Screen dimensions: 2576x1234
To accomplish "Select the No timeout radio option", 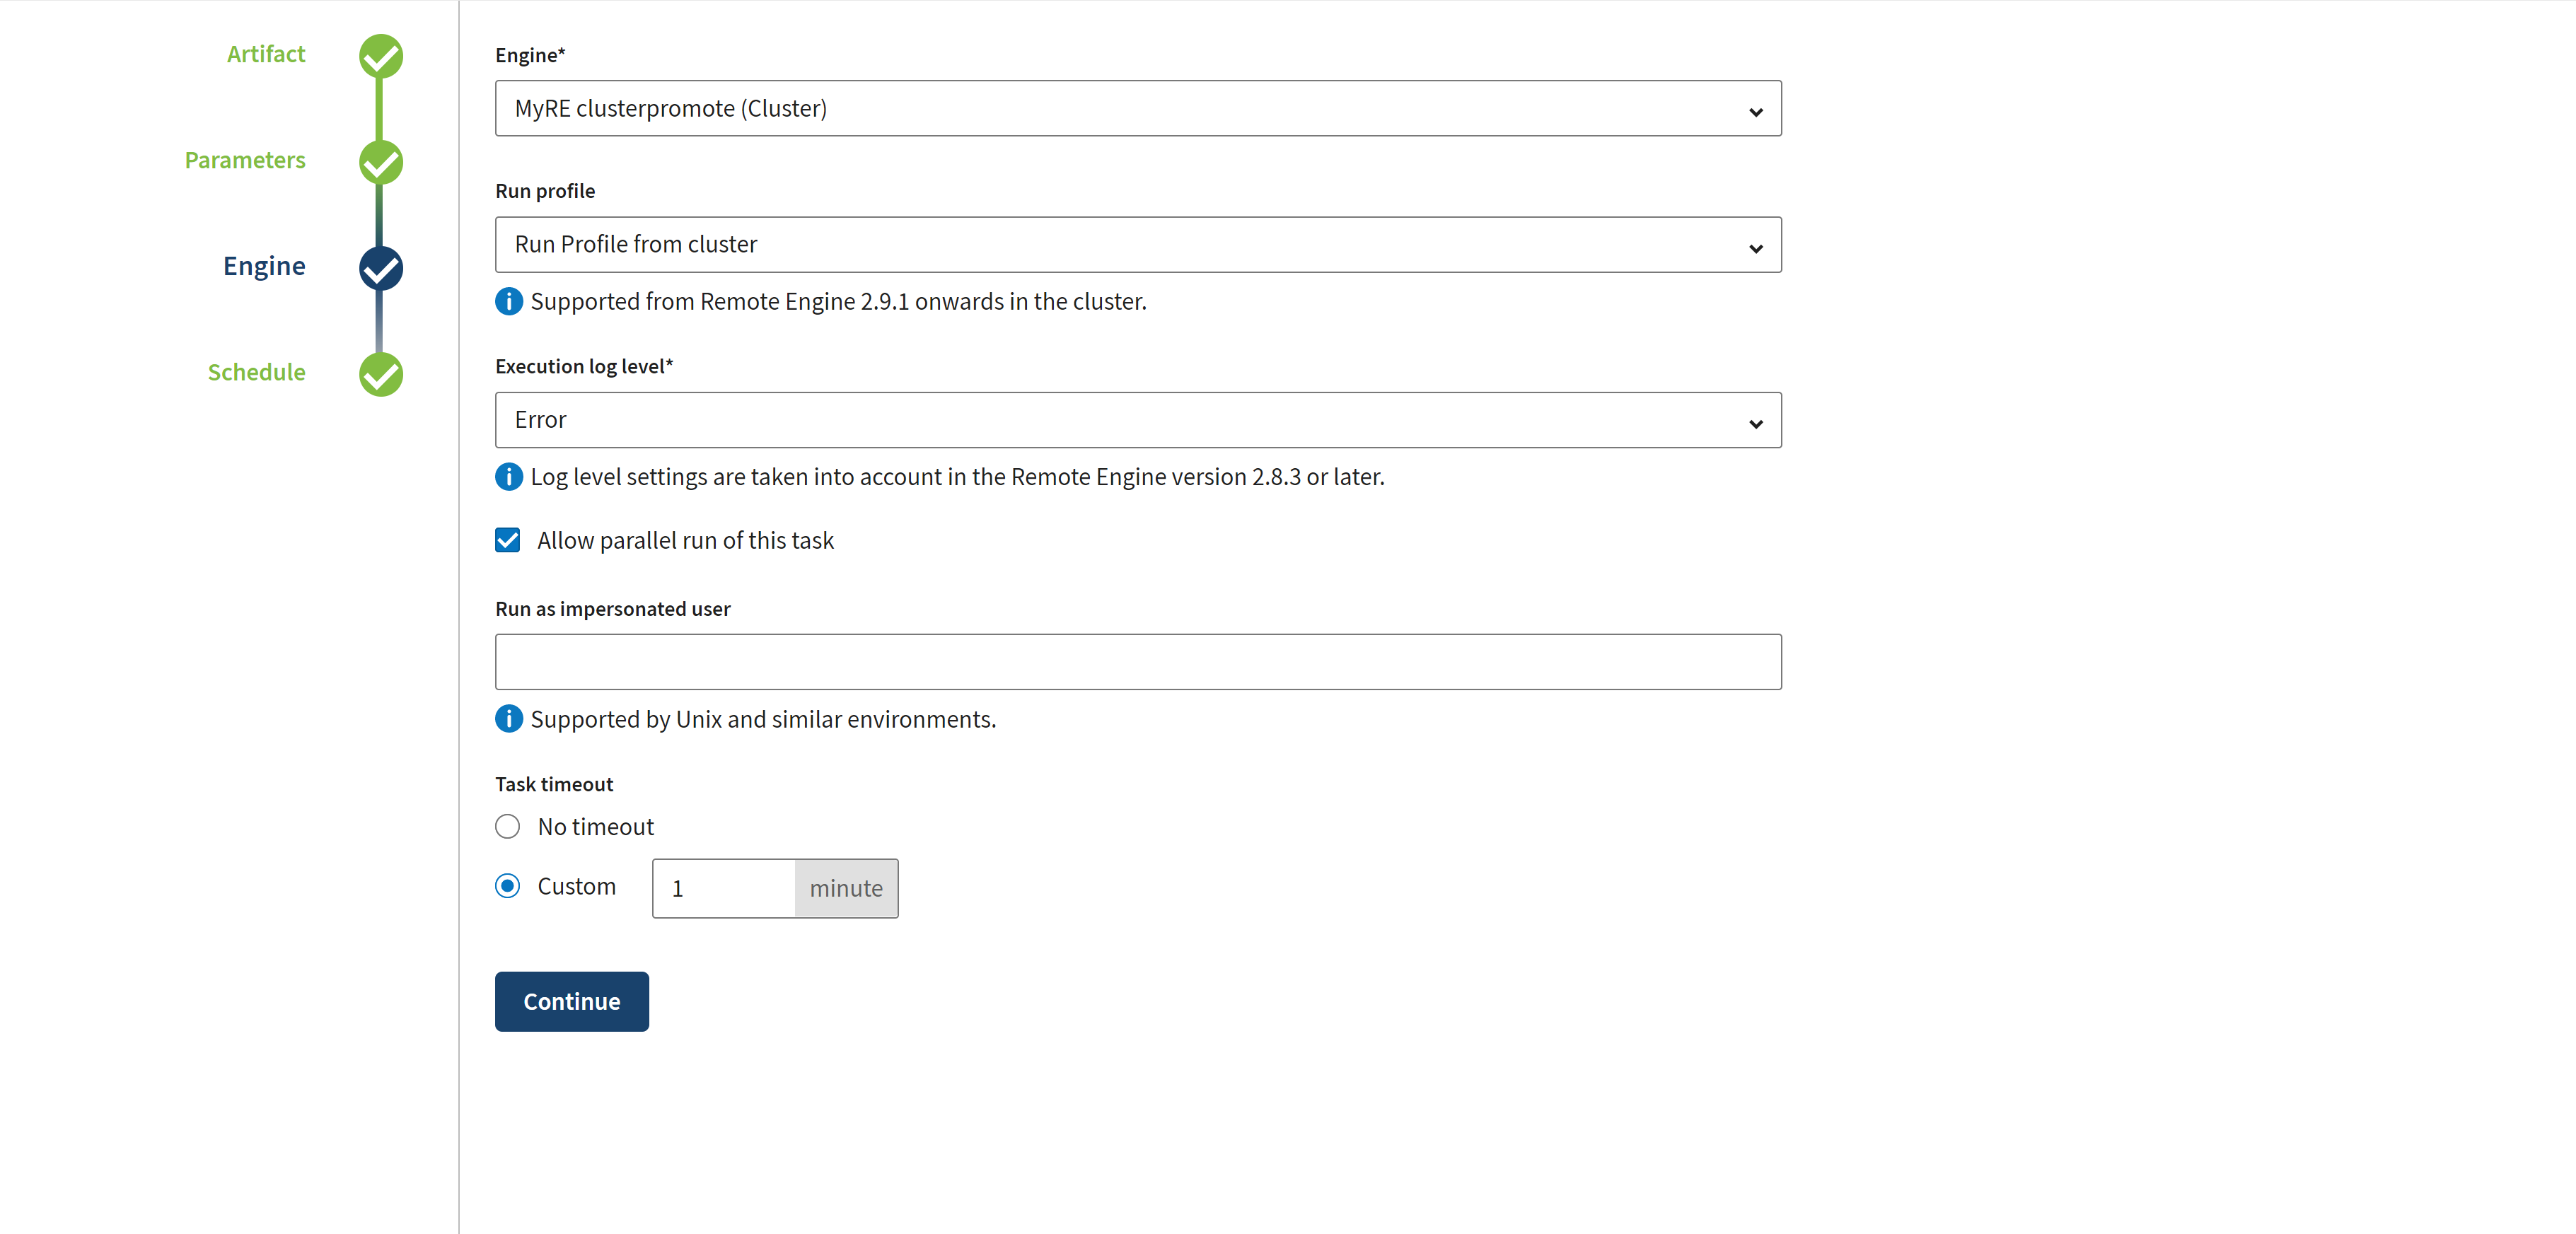I will [508, 827].
